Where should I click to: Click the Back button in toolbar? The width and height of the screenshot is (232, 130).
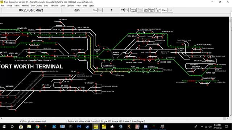(164, 10)
